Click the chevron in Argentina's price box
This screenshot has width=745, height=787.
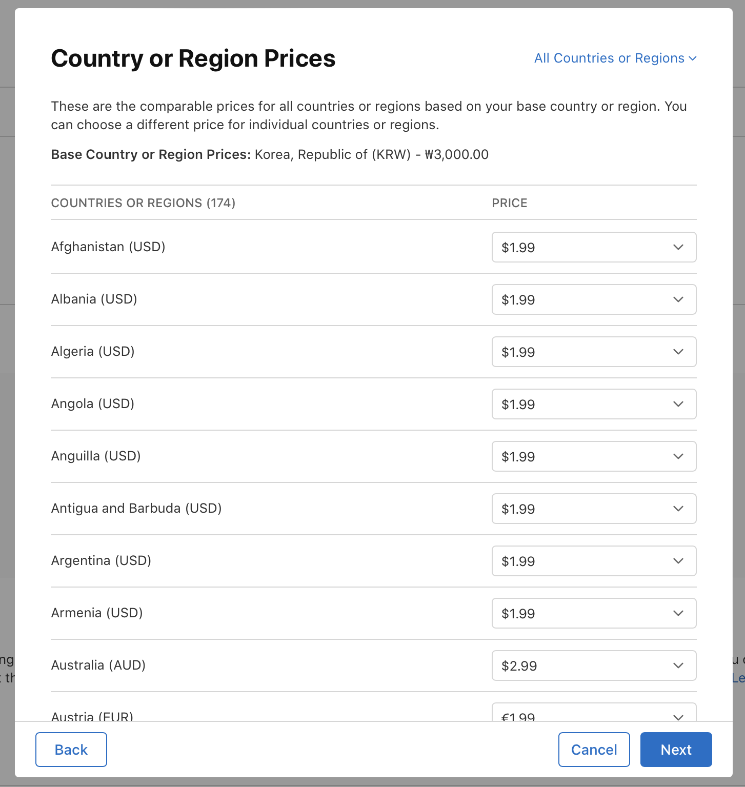click(678, 561)
